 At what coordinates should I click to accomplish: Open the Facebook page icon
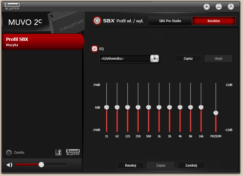(x=58, y=152)
